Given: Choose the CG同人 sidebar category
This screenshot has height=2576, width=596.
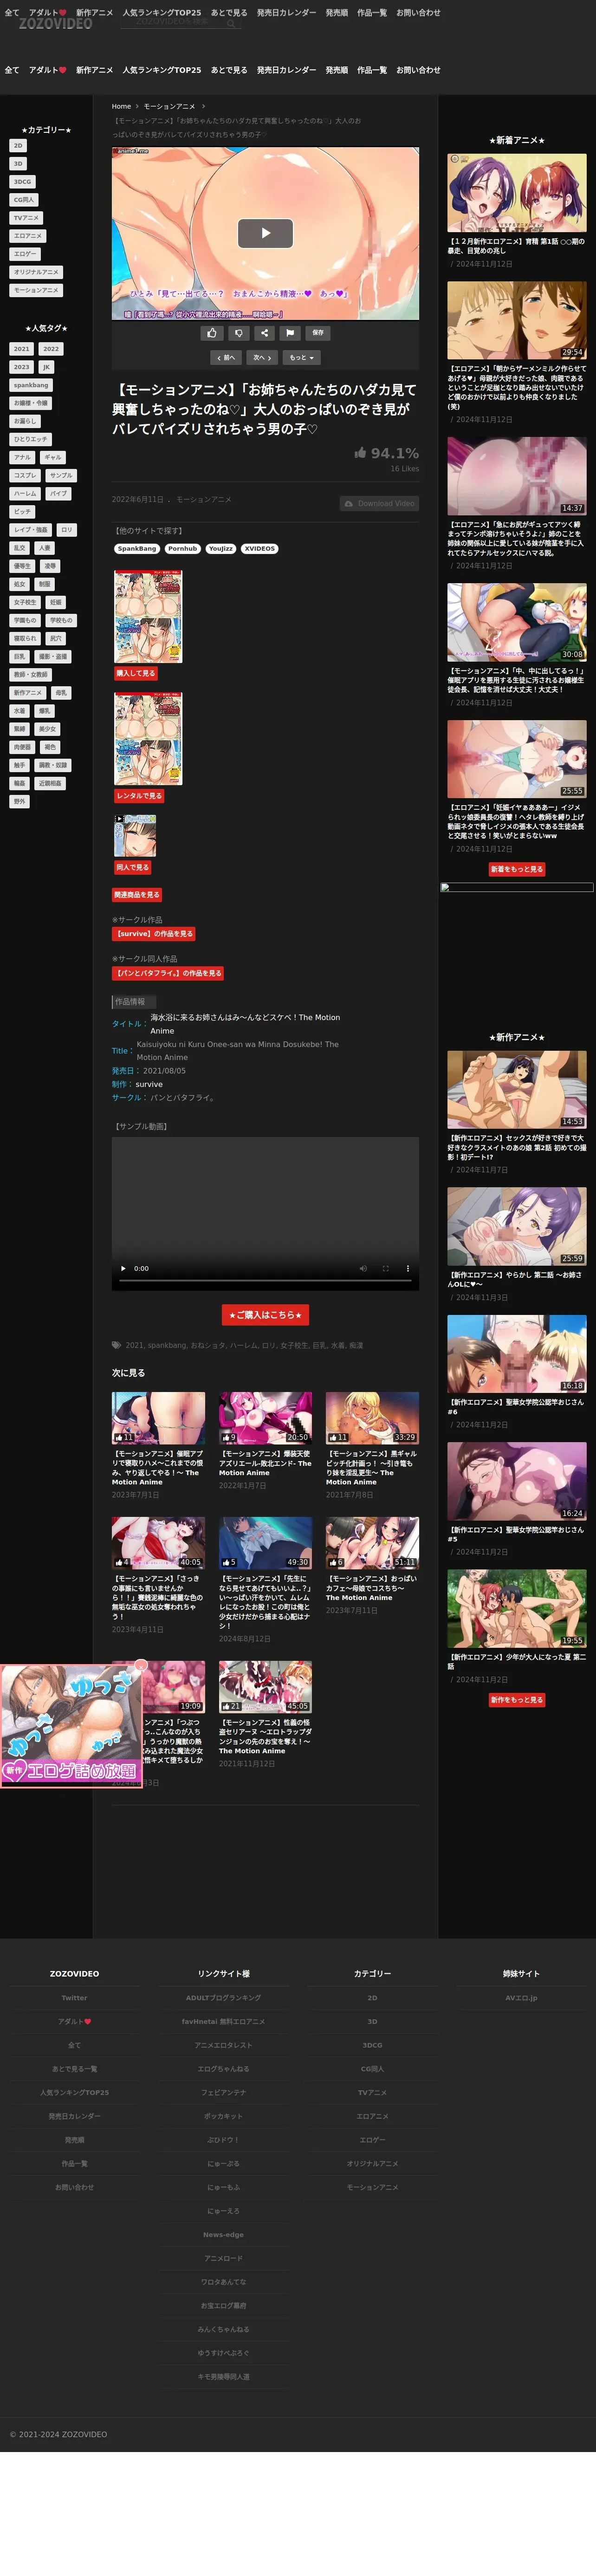Looking at the screenshot, I should [x=23, y=199].
